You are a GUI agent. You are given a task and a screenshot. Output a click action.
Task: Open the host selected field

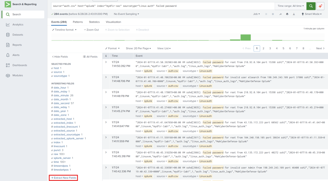[x=56, y=68]
